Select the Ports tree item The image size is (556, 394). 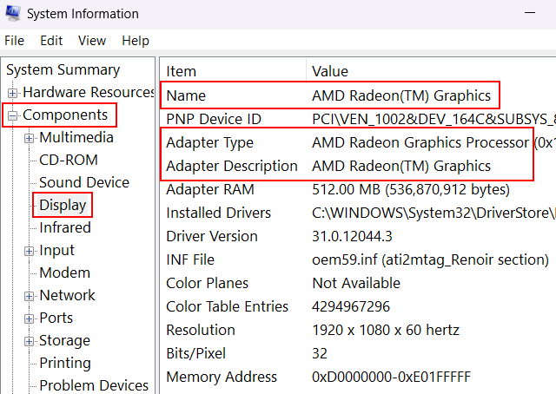click(56, 318)
